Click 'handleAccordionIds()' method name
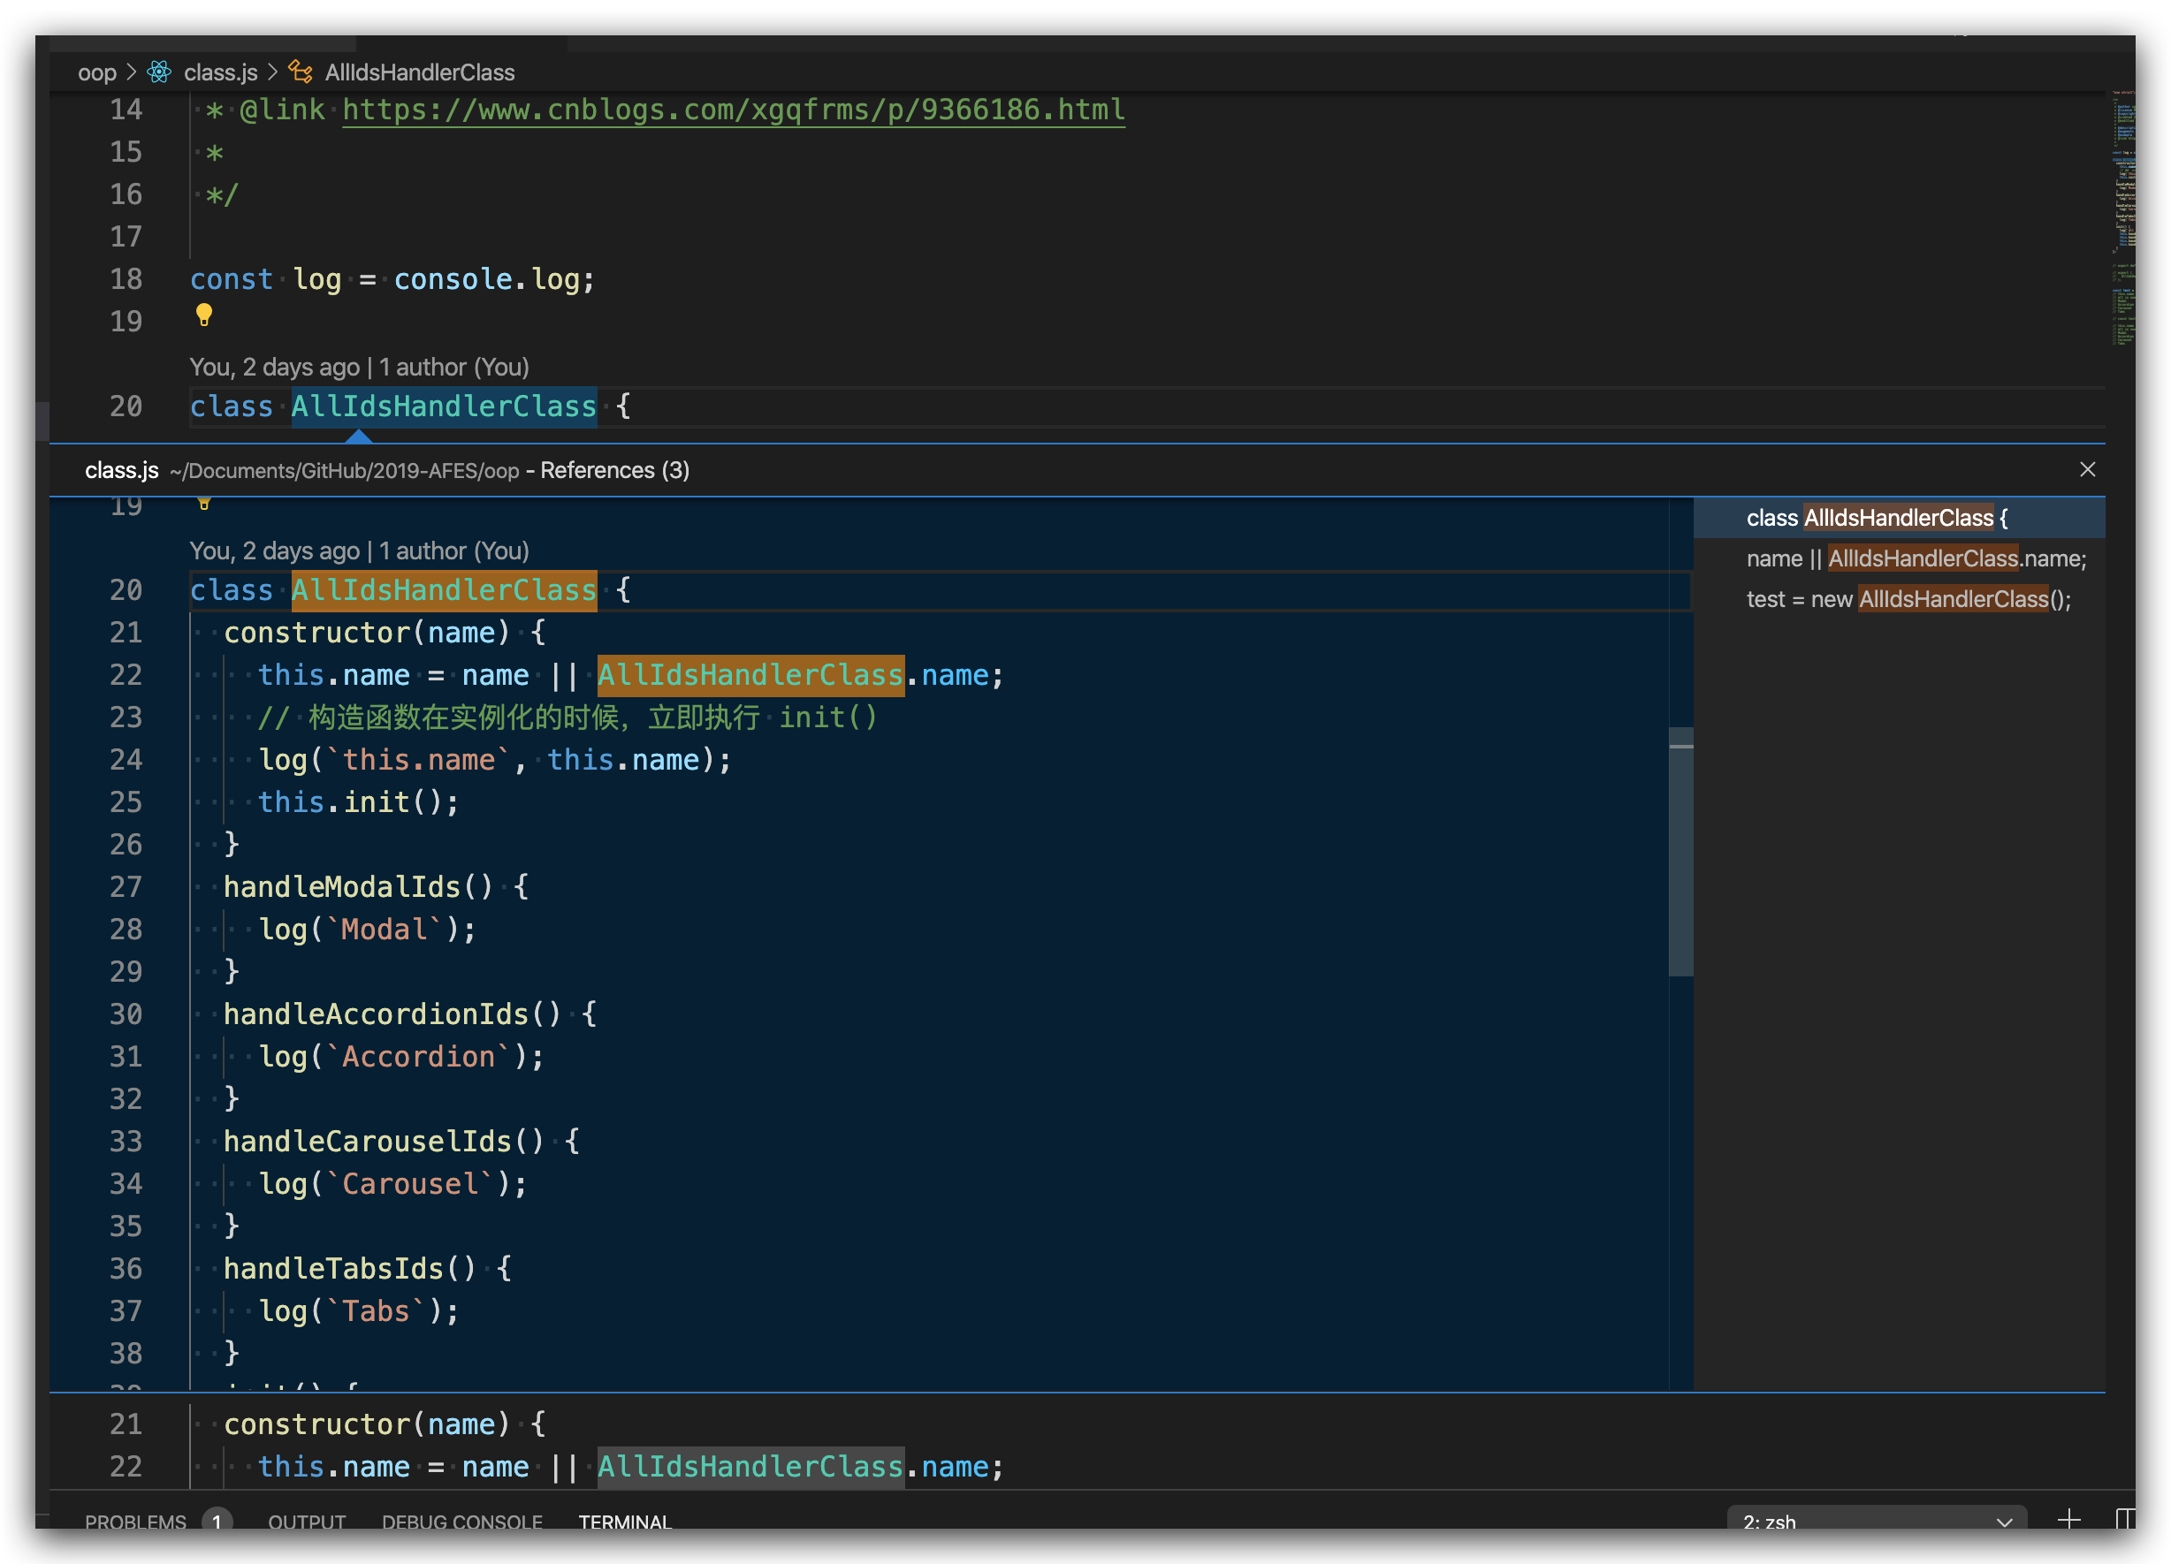This screenshot has height=1564, width=2171. point(392,1014)
